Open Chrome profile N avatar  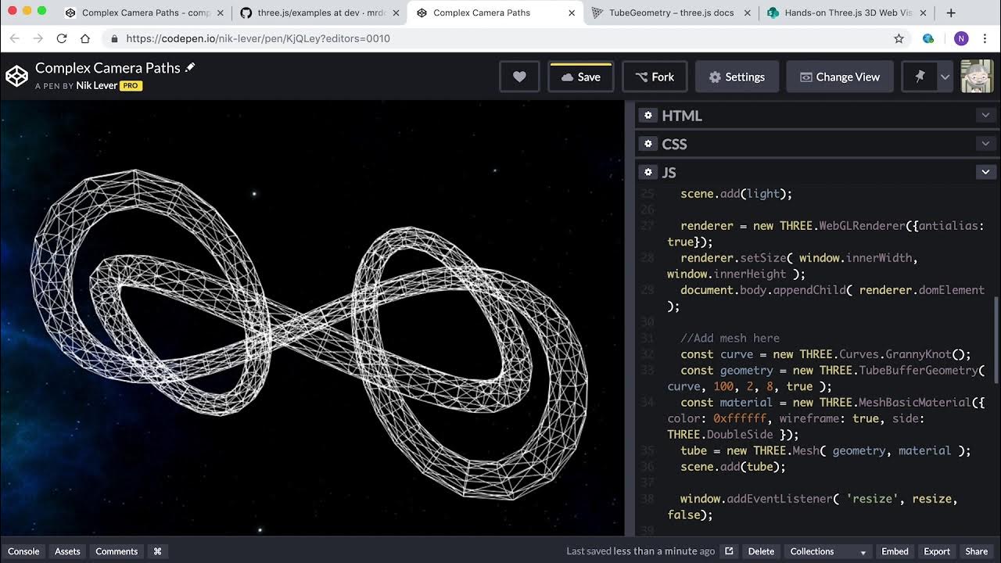(961, 38)
